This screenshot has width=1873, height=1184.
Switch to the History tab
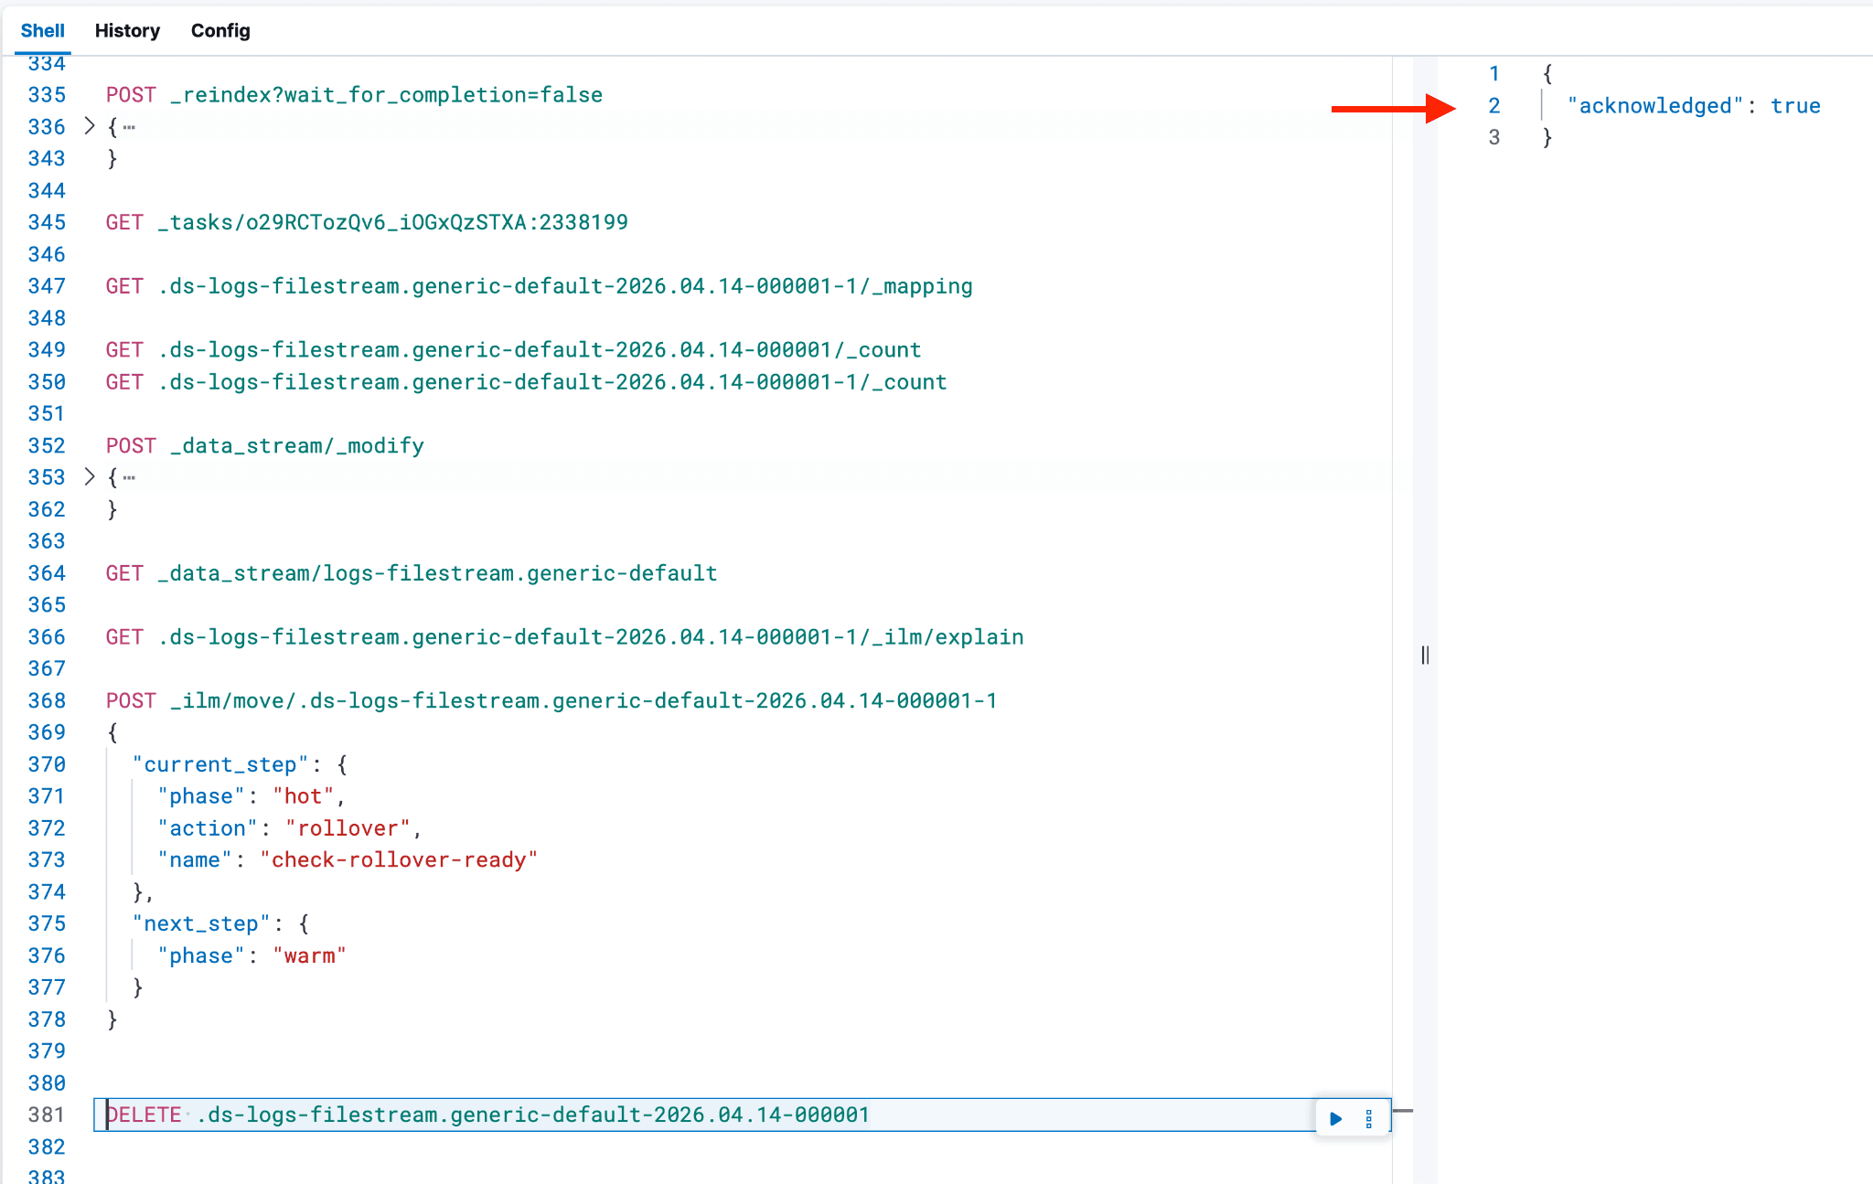(x=127, y=30)
